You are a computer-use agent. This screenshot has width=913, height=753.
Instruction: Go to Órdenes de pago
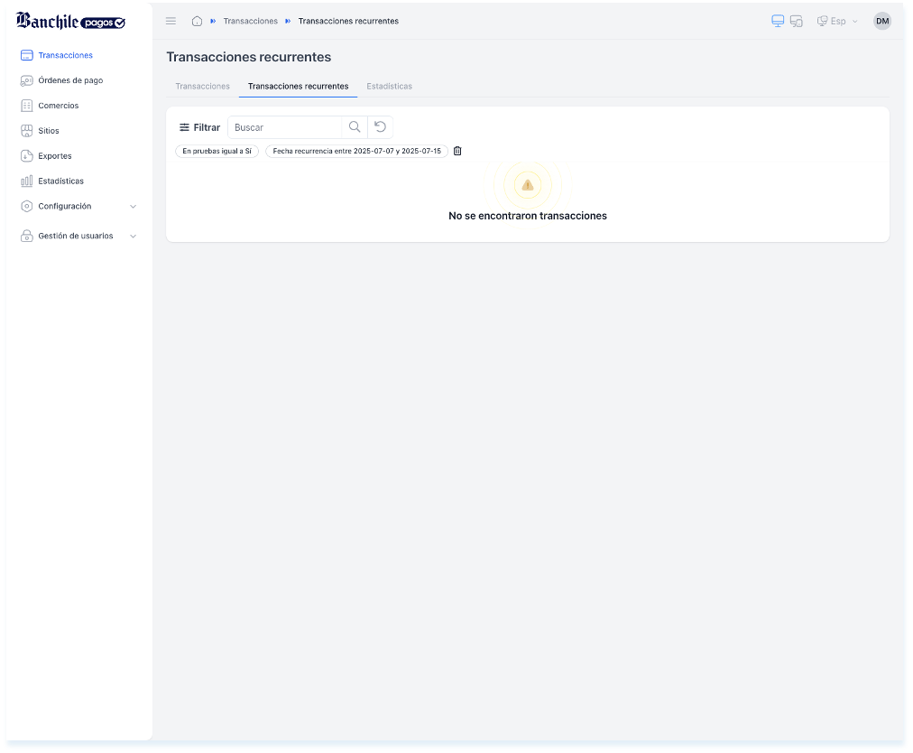click(x=70, y=80)
